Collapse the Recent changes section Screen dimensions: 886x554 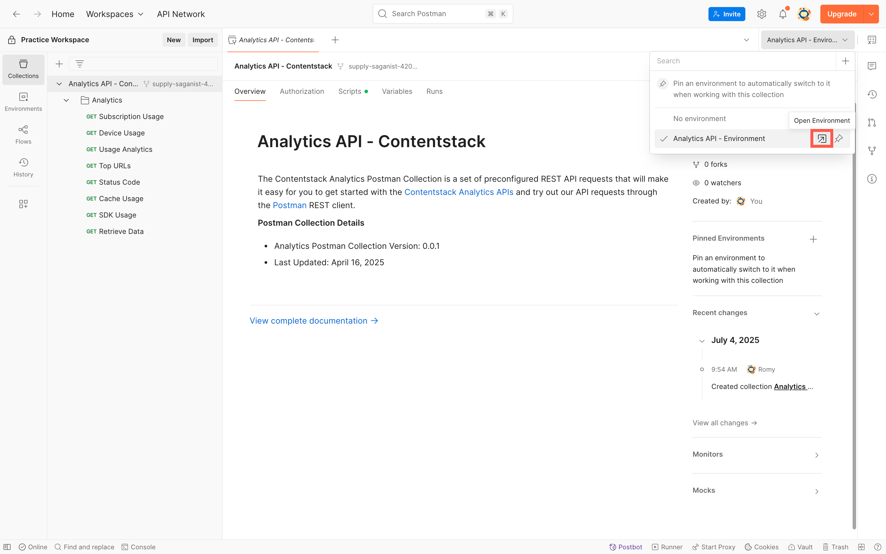click(x=817, y=314)
